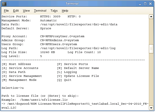Click scrollbar track below the thumb
Image resolution: width=155 pixels, height=112 pixels.
[151, 80]
